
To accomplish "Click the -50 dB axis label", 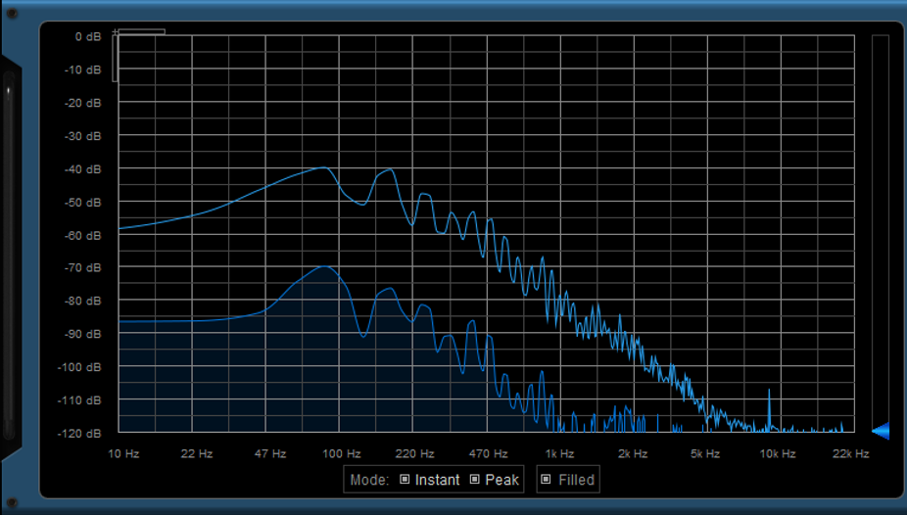I will pos(82,203).
